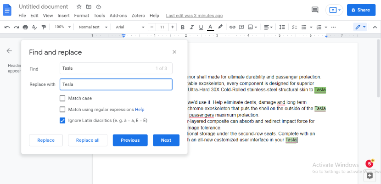Insert a bulleted list
This screenshot has width=381, height=184.
(304, 27)
